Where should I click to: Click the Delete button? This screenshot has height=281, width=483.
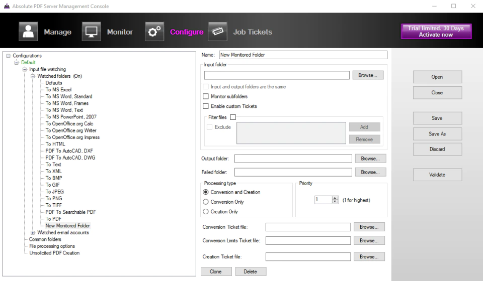pos(251,272)
